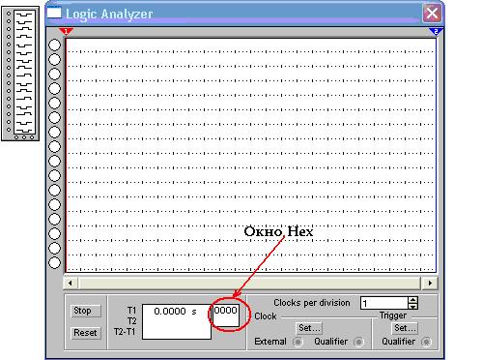The image size is (482, 360).
Task: Toggle the Trigger Qualifier indicator
Action: (426, 342)
